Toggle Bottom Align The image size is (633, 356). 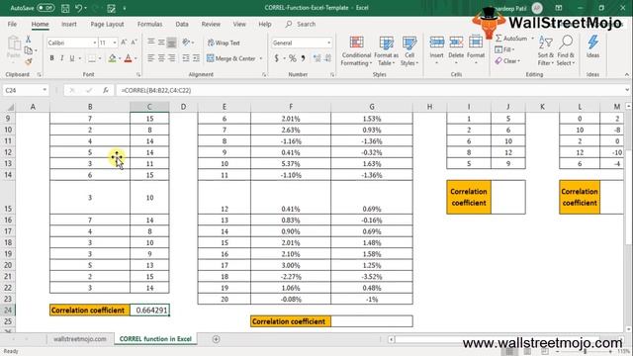171,43
